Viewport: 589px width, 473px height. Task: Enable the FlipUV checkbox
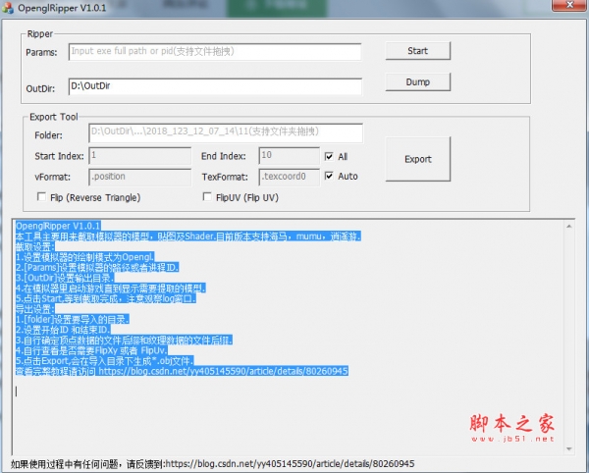pos(207,196)
